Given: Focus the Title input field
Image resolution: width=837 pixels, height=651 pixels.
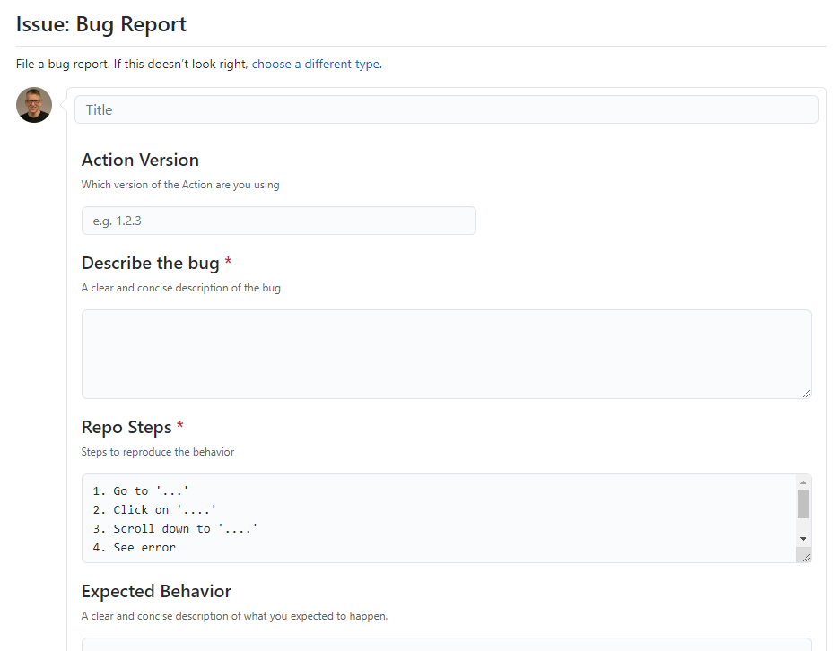Looking at the screenshot, I should 446,110.
